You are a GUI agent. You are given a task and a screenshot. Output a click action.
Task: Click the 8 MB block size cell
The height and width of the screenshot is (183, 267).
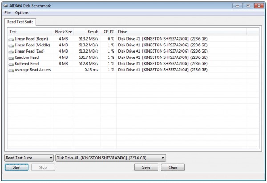pyautogui.click(x=63, y=64)
